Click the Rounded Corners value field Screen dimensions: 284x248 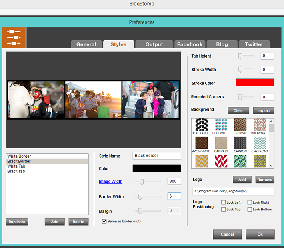(x=268, y=97)
